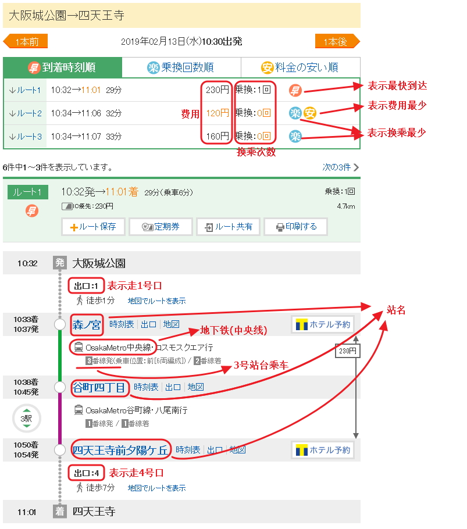Switch to the 乗換回数順 tab
Screen dimensions: 467x529
point(181,67)
